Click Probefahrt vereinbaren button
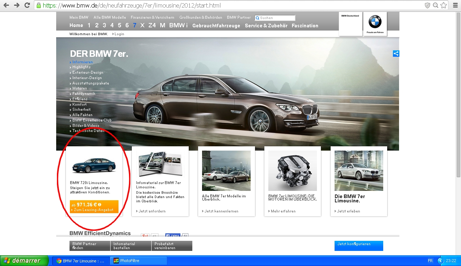 tap(172, 246)
